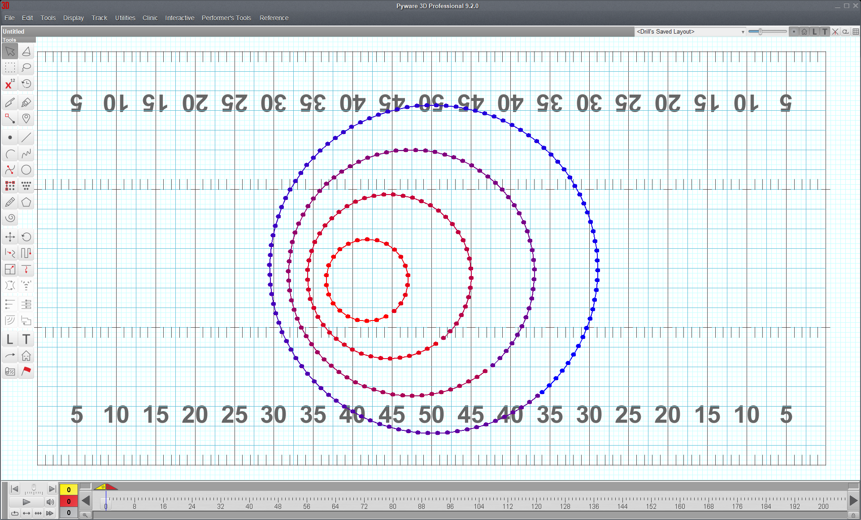Toggle audio speaker button
861x520 pixels.
point(50,502)
